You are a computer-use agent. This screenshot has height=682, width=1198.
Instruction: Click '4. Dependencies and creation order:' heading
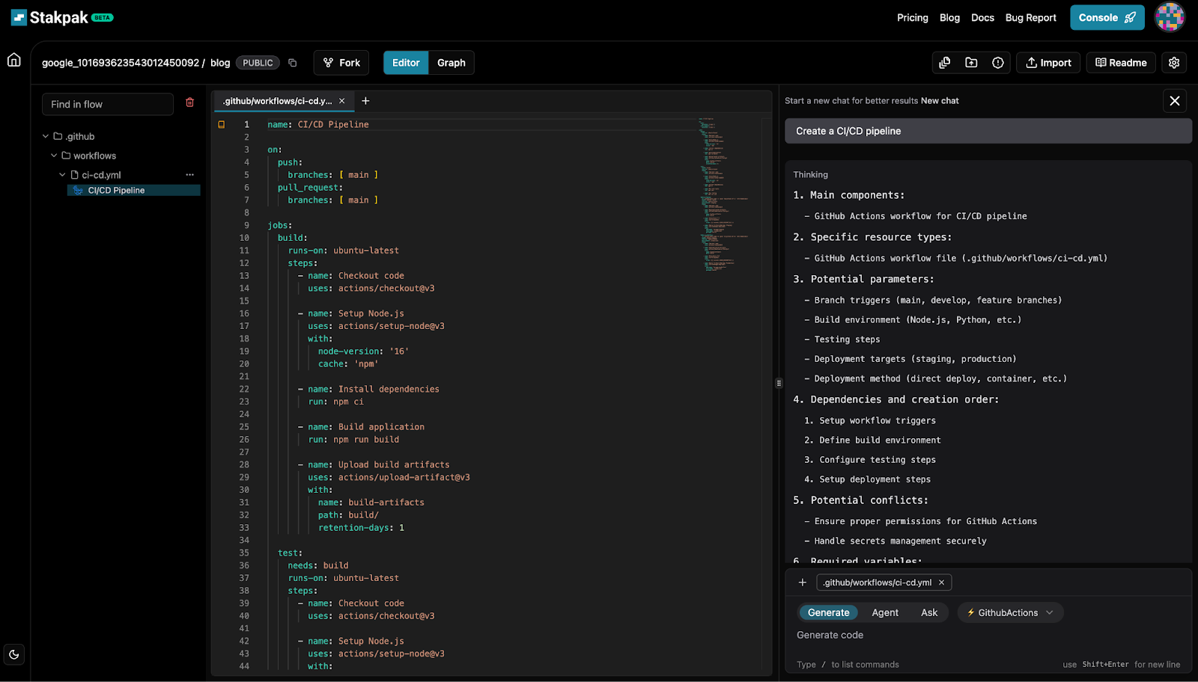[896, 399]
